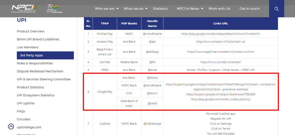Open Get in touch menu item

click(249, 9)
